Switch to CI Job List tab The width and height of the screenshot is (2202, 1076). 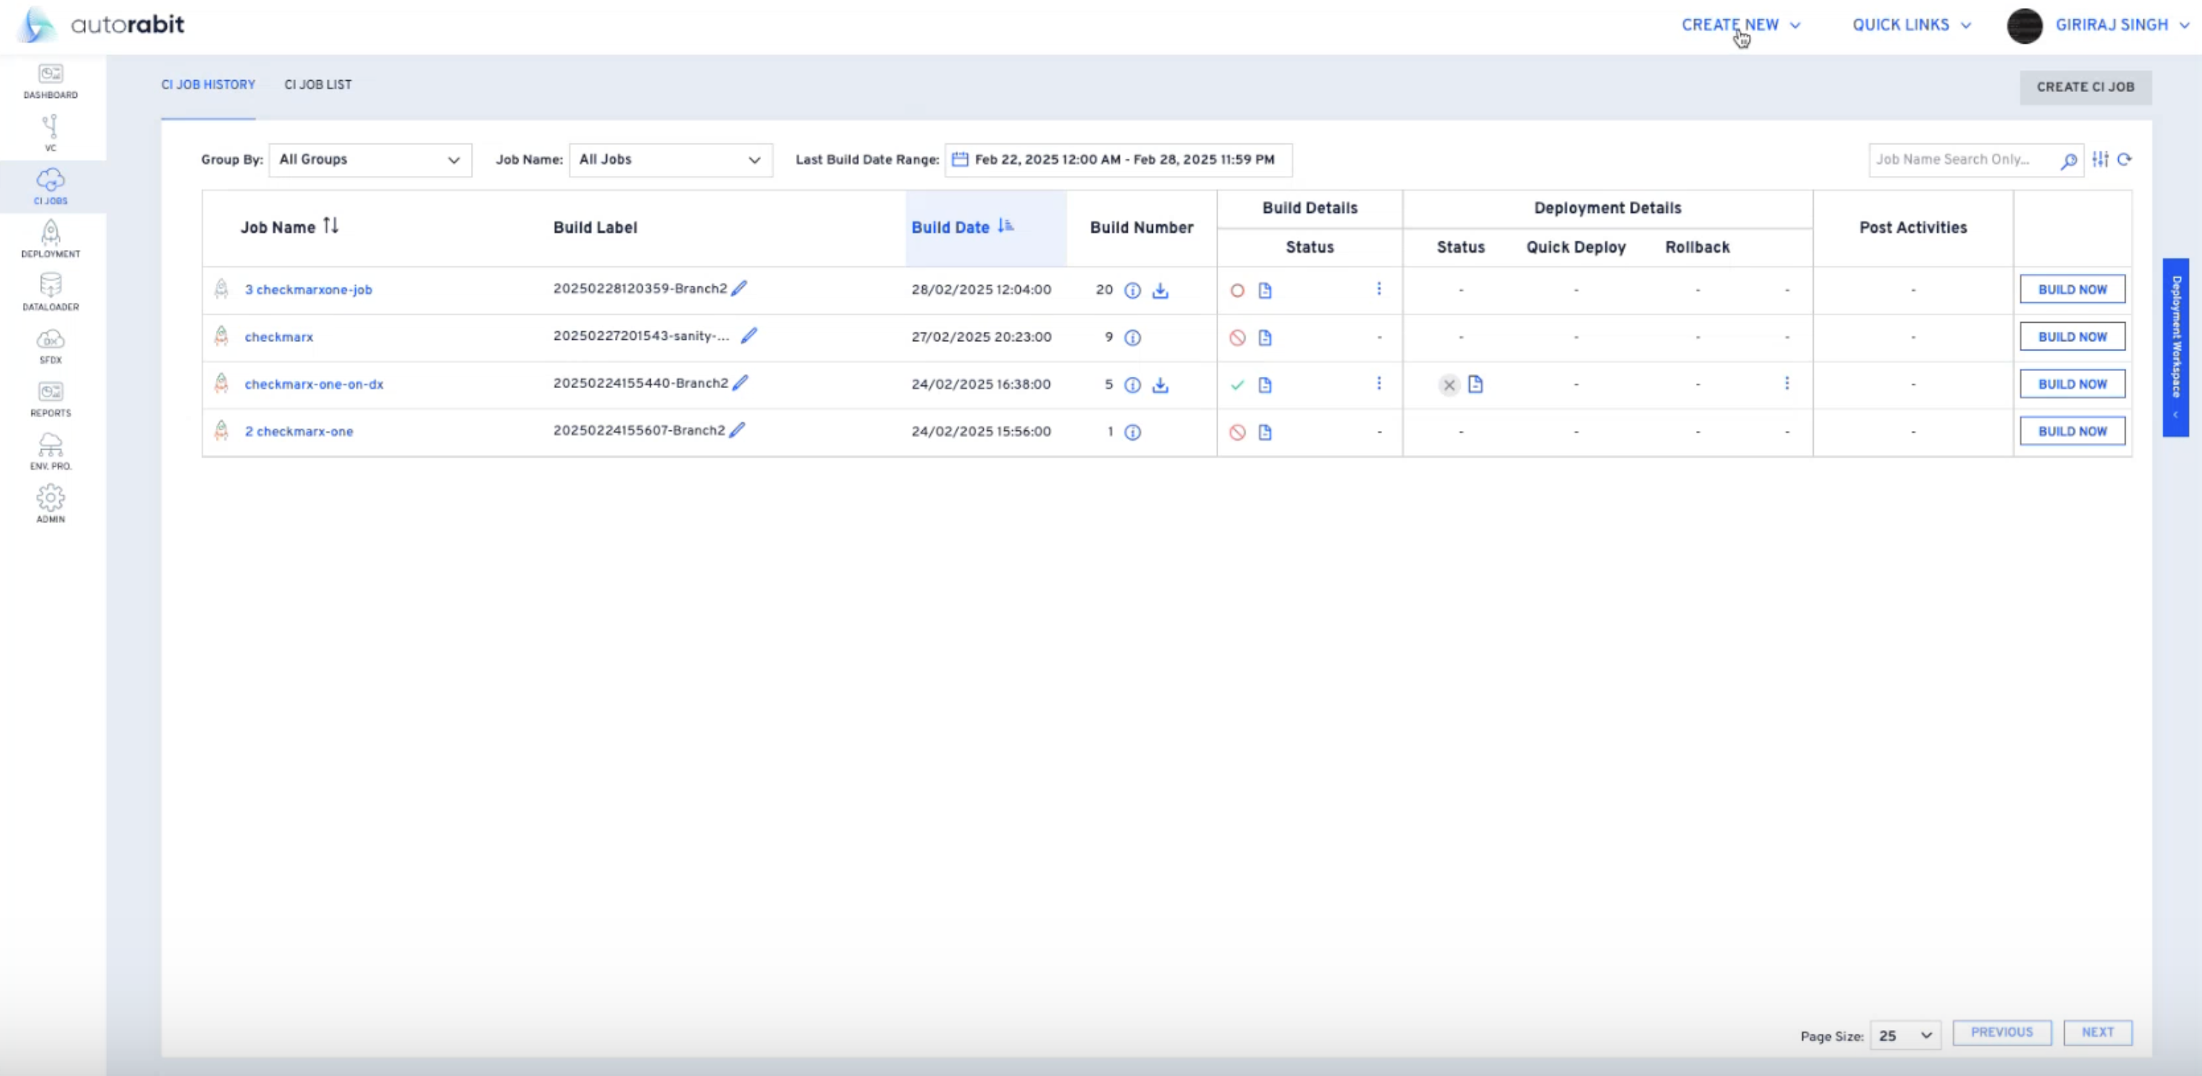[318, 85]
